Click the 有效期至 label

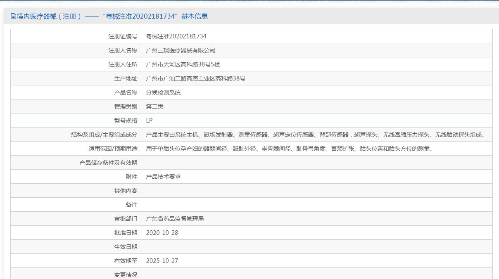point(126,261)
